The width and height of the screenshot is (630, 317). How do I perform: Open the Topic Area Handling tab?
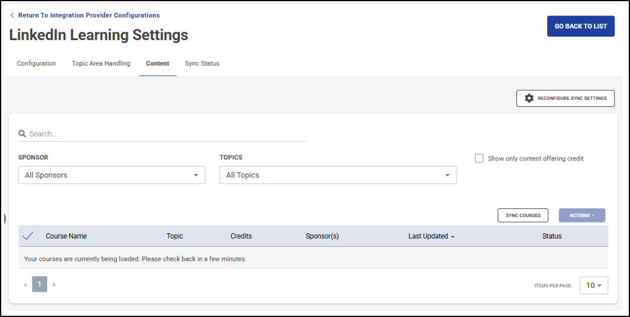point(101,64)
